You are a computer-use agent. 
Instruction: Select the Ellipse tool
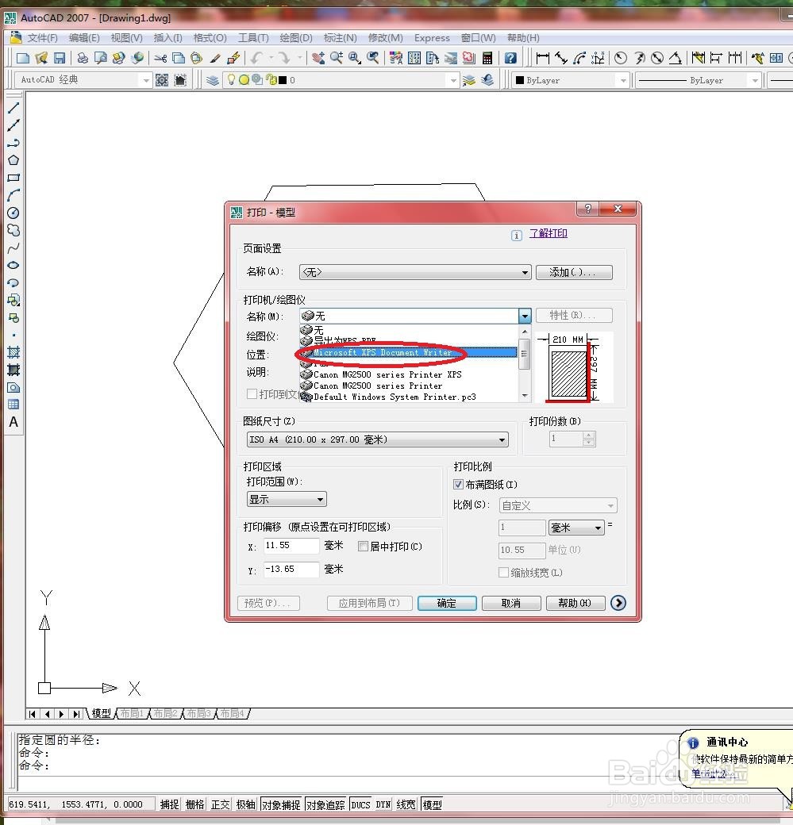(x=13, y=265)
